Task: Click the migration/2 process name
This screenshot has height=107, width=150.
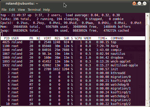Action: 121,100
